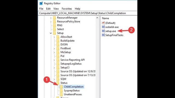This screenshot has height=98, width=175.
Task: Select the Setup folder icon
Action: tap(54, 33)
